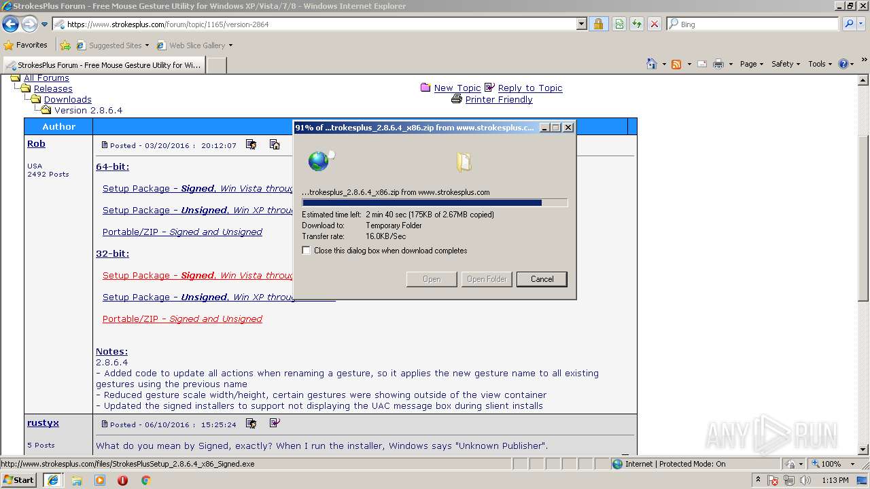Open the Tools menu
This screenshot has height=489, width=870.
point(820,64)
